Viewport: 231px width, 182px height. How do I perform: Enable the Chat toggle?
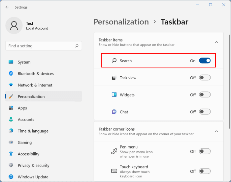click(205, 112)
